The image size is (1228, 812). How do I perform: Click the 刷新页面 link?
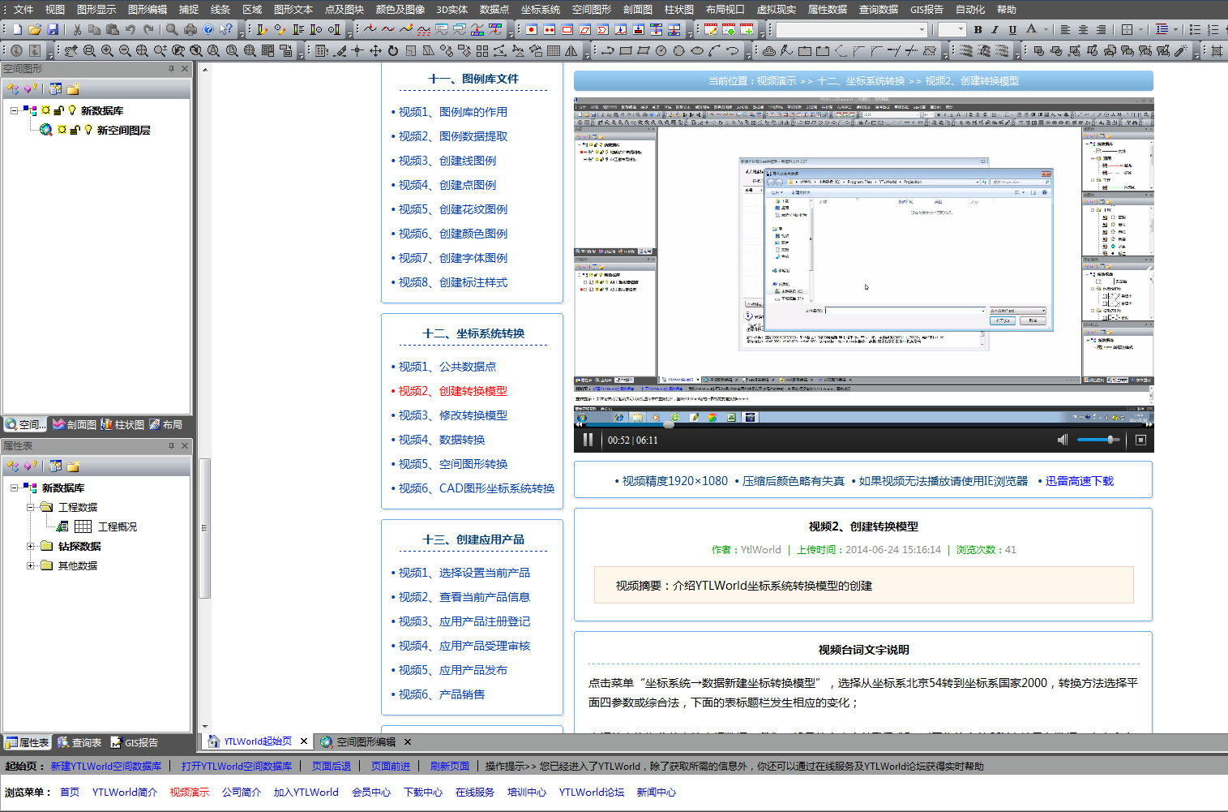450,766
